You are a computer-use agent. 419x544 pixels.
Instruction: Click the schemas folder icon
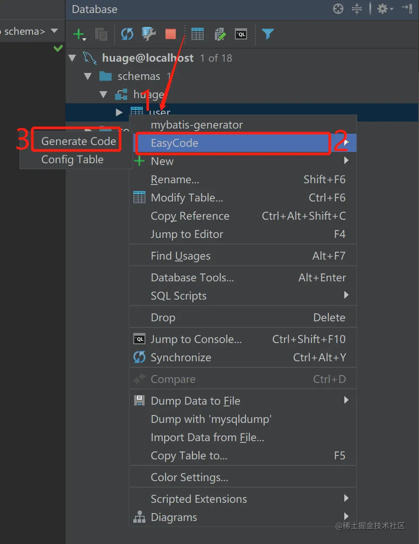(x=106, y=76)
